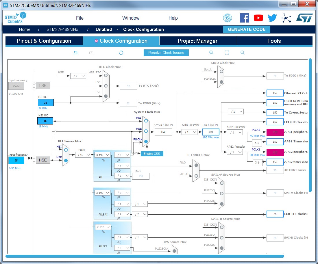Screen dimensions: 318x264
Task: Go to STM32F469NIHx in breadcrumb
Action: [62, 29]
